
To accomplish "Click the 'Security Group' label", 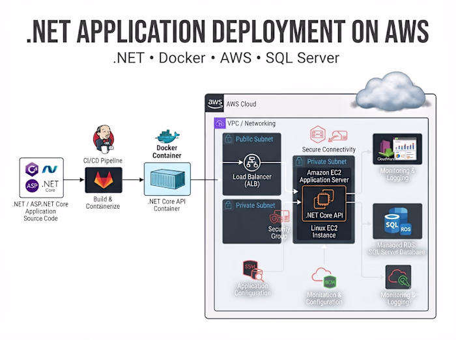I will pos(279,233).
